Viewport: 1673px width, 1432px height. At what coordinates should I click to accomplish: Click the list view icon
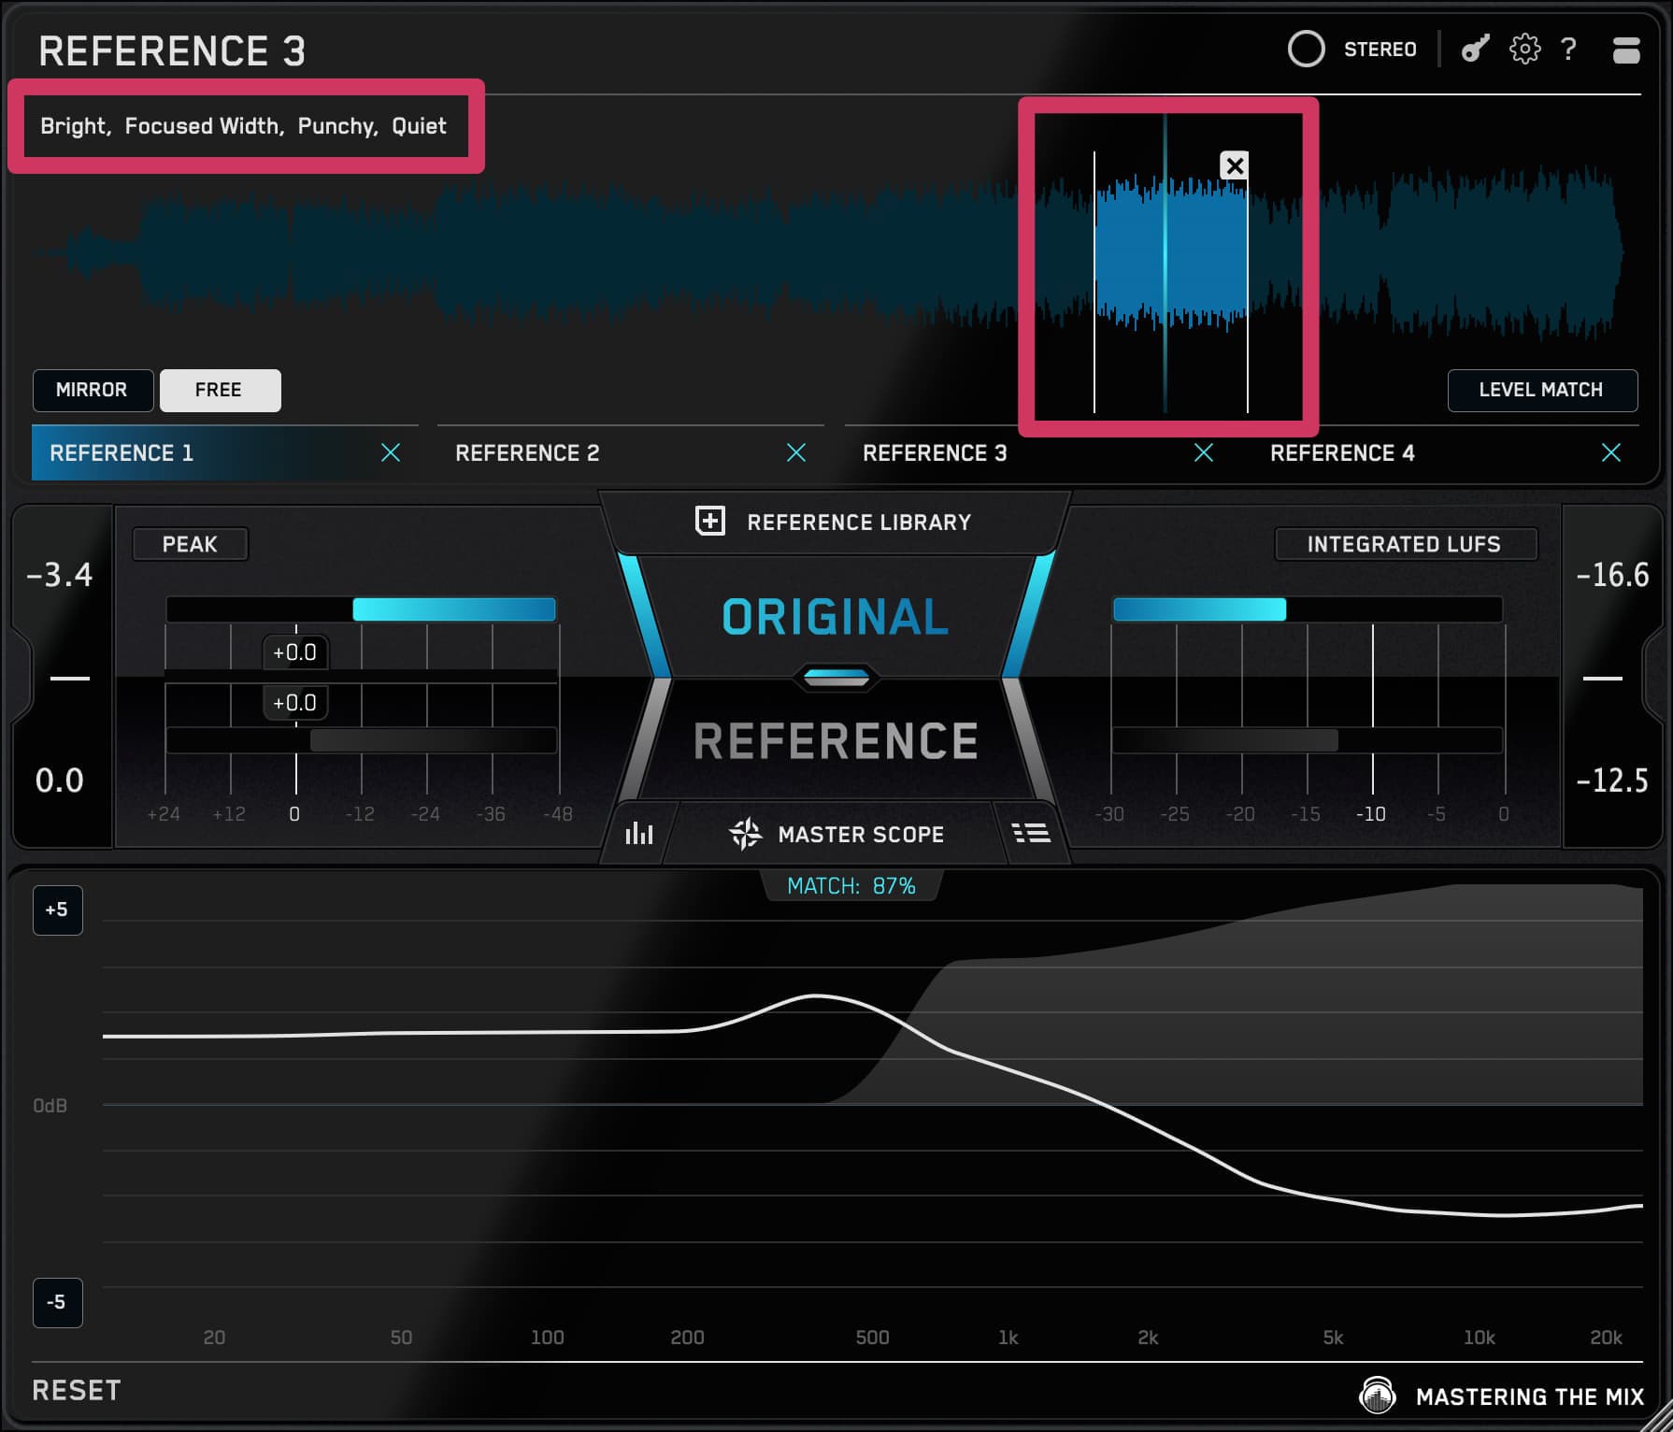[1032, 833]
